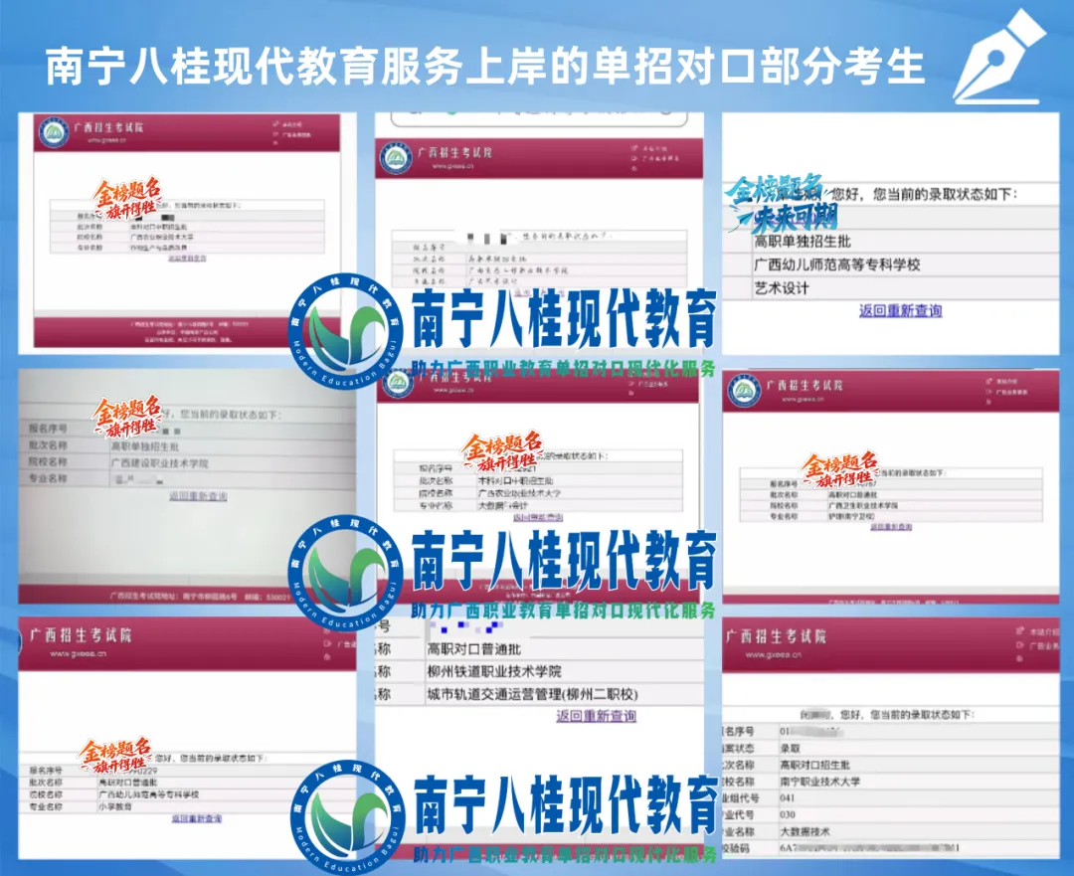This screenshot has height=876, width=1074.
Task: Select 城市轨道交通运营管理(柳州二职校) row
Action: 541,694
